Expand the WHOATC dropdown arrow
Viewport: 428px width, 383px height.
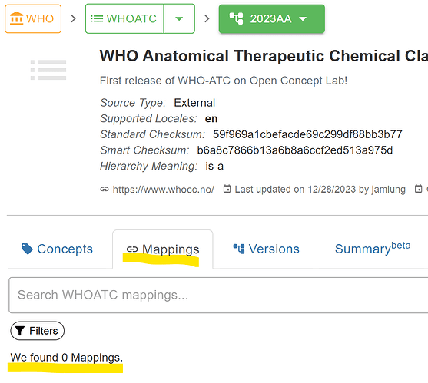coord(179,19)
